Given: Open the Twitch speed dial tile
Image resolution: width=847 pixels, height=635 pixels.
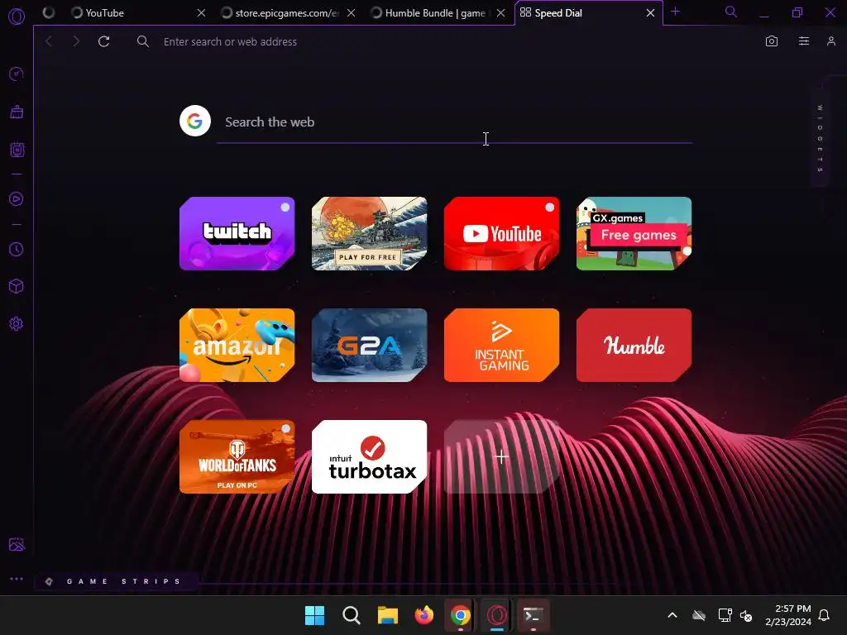Looking at the screenshot, I should pyautogui.click(x=237, y=233).
